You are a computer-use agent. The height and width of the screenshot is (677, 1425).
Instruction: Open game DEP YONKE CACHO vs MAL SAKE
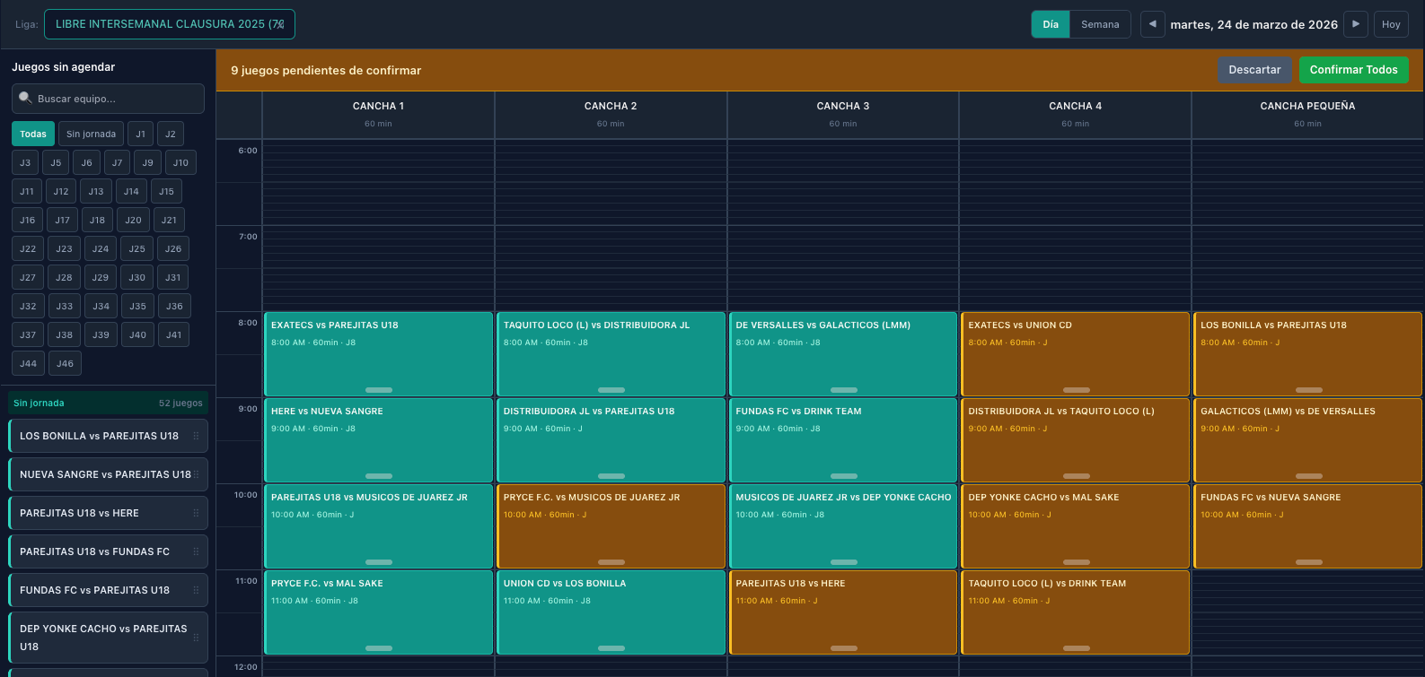[1076, 526]
